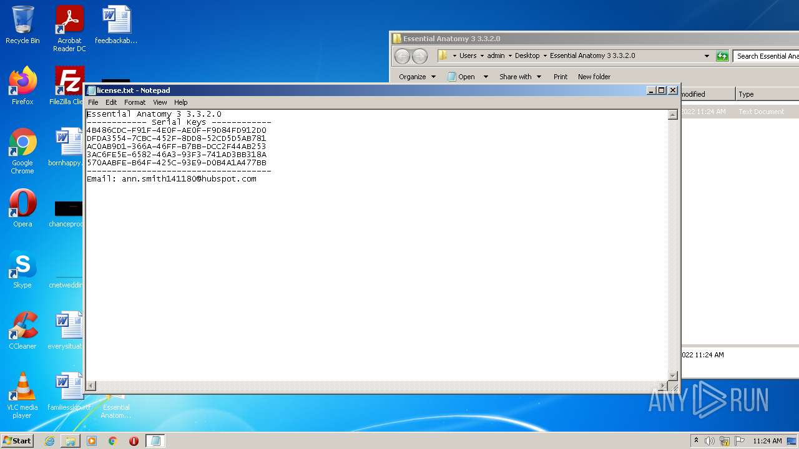The width and height of the screenshot is (799, 449).
Task: Click admin in Explorer address breadcrumb
Action: (496, 56)
